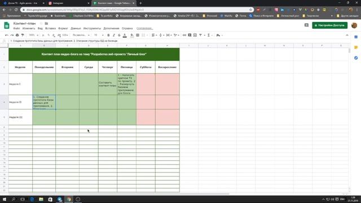
Task: Activate the paint format roller
Action: tap(23, 35)
